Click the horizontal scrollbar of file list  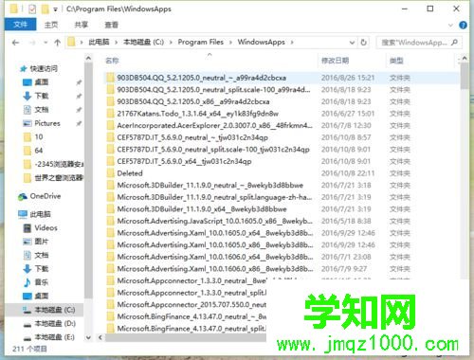click(186, 337)
